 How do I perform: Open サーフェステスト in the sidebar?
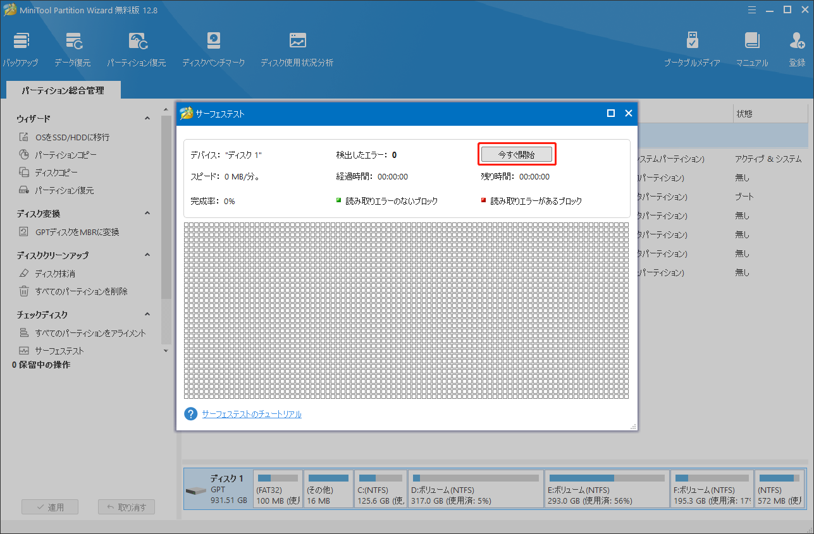pos(51,351)
